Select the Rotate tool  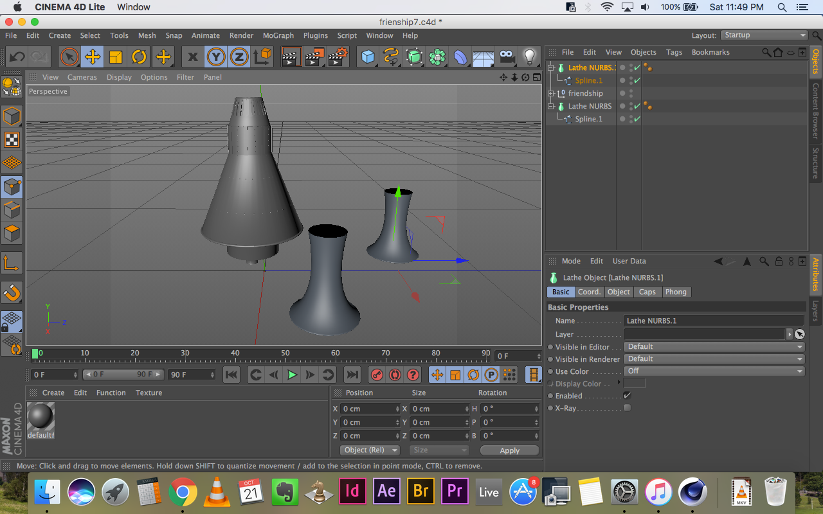[139, 57]
